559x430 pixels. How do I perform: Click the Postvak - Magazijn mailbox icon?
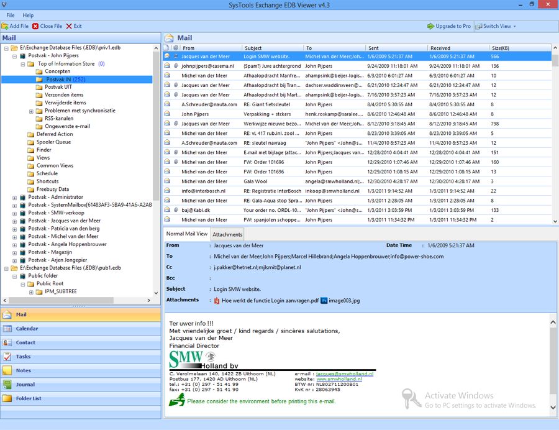coord(23,252)
